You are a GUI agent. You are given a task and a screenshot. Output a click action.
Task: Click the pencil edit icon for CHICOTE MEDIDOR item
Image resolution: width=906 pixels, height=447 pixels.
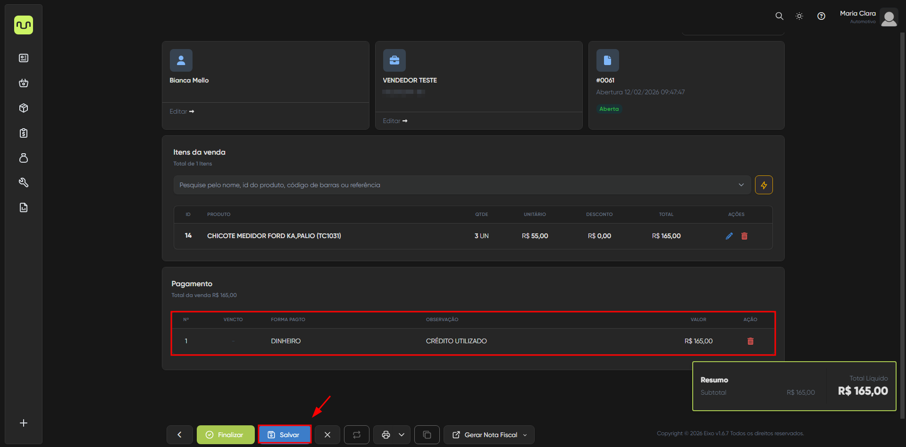point(729,236)
